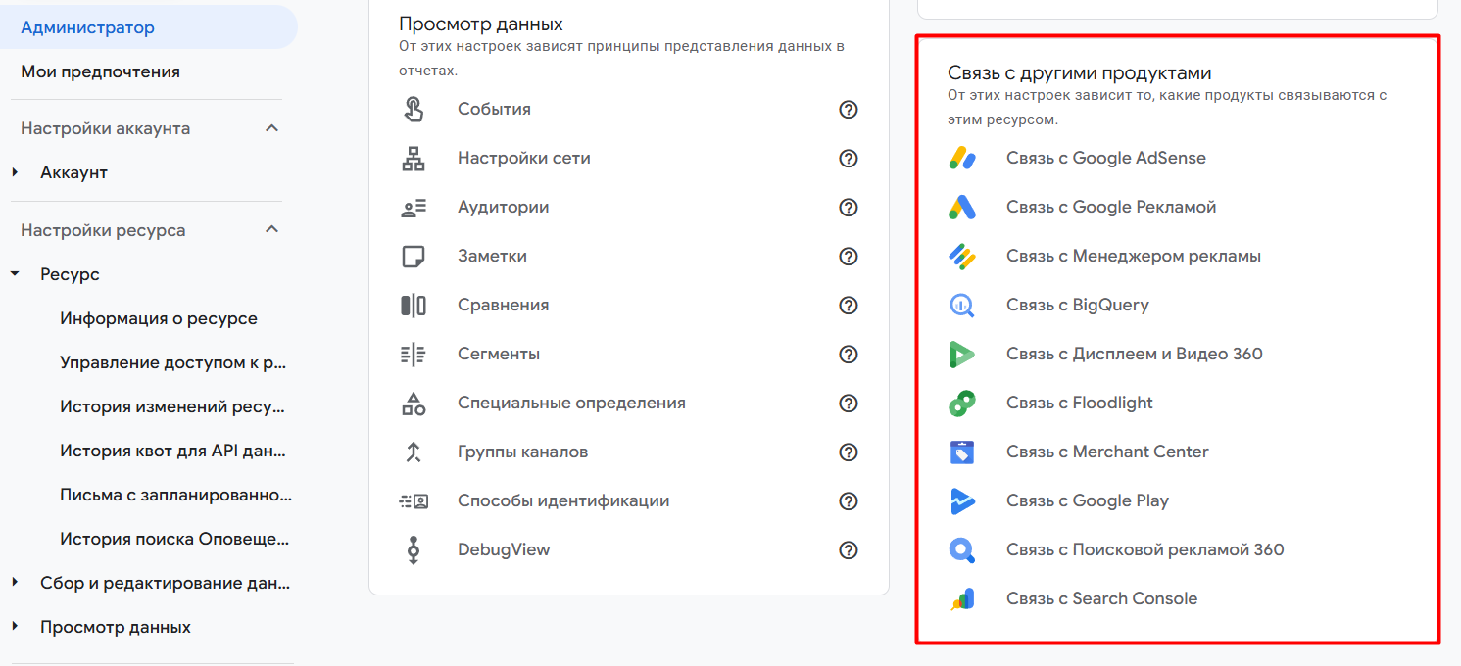Select Администратор in the sidebar

tap(149, 27)
